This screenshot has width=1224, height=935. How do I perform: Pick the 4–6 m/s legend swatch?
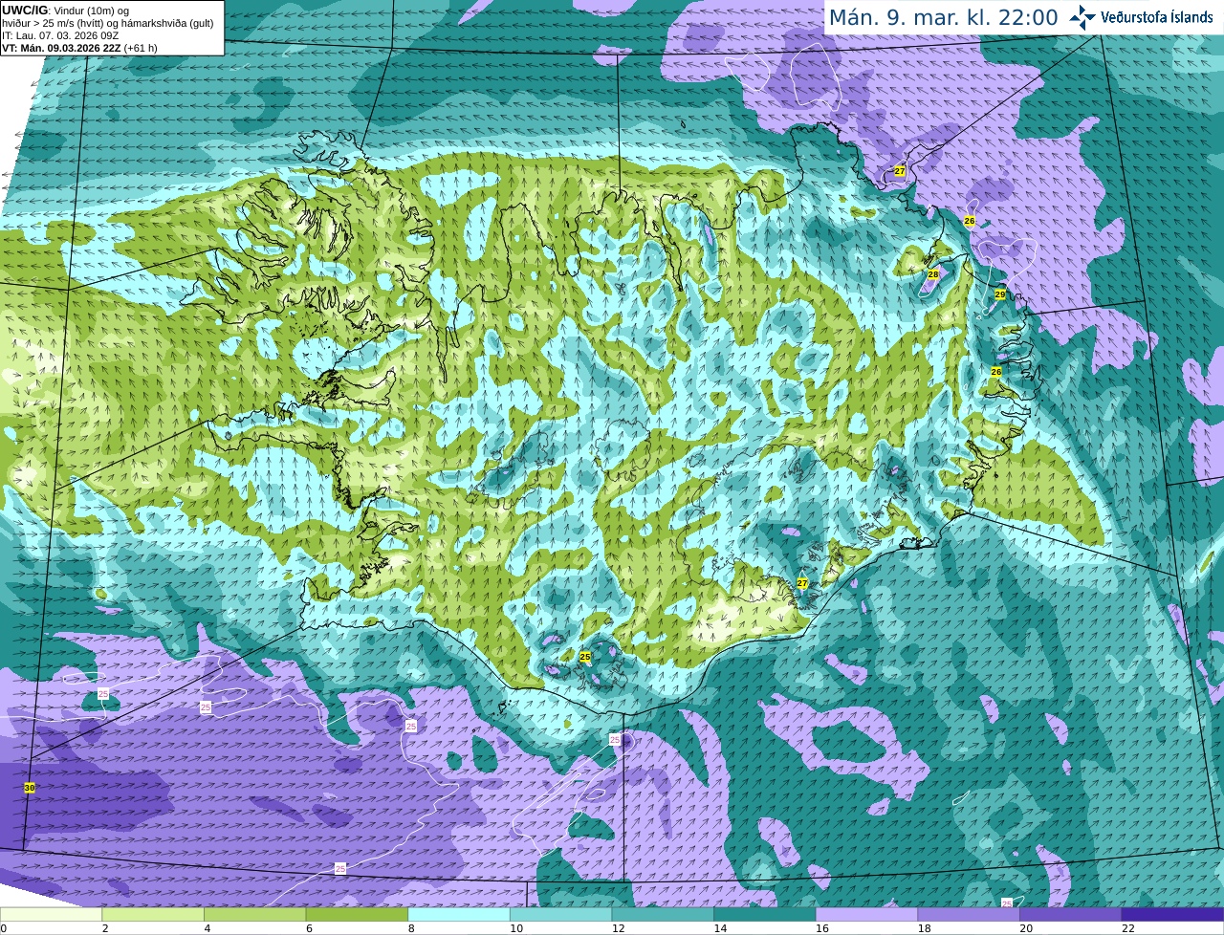255,915
